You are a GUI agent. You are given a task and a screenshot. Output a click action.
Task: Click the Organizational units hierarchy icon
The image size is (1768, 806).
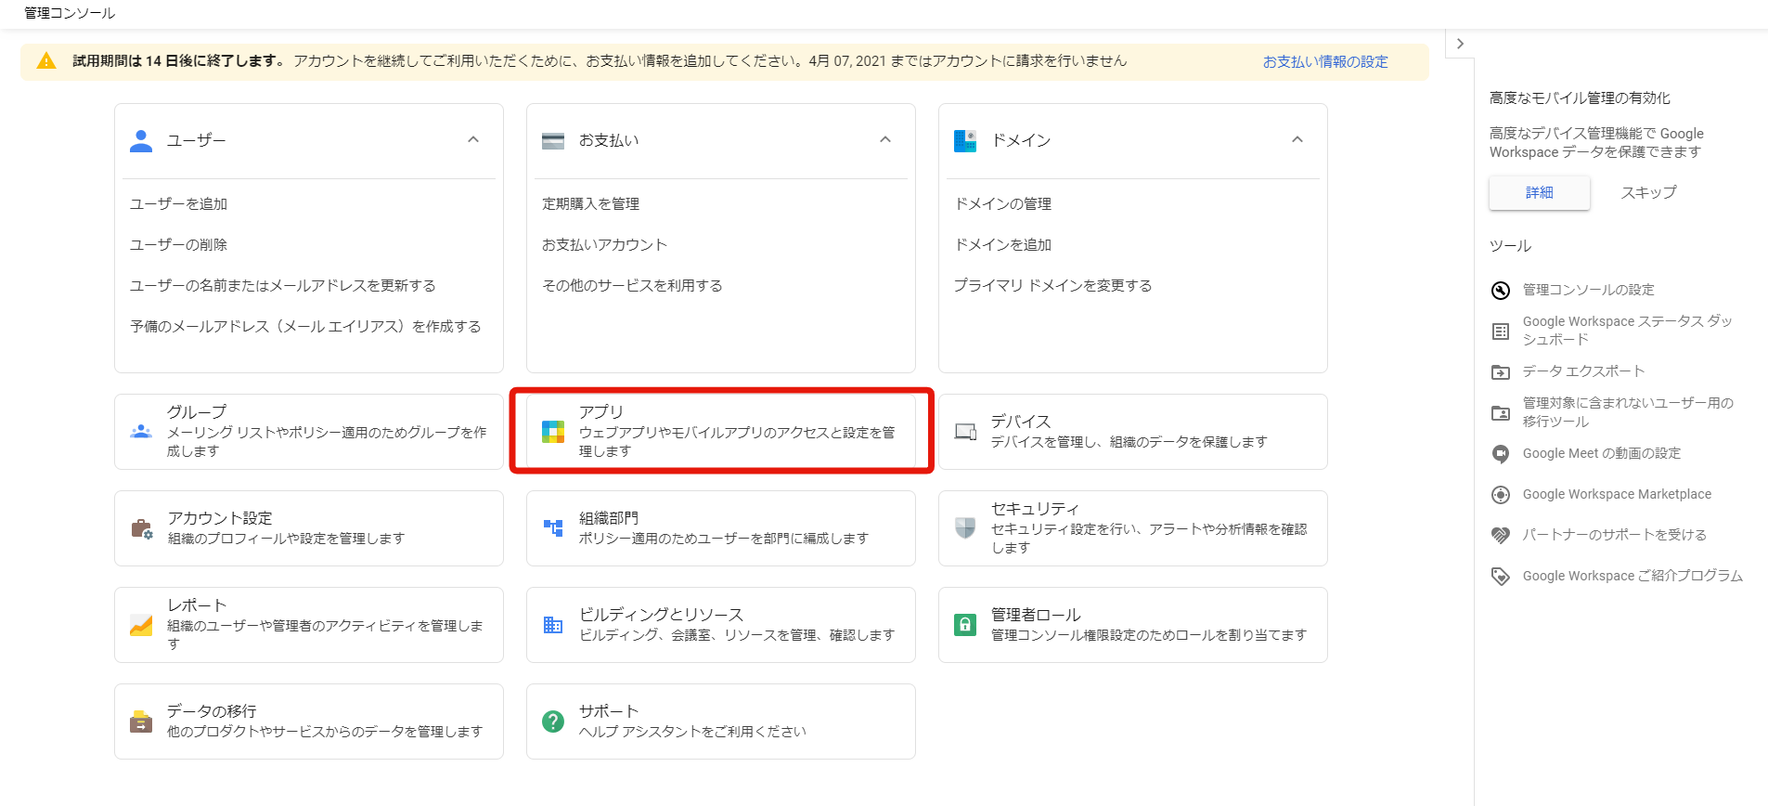pyautogui.click(x=553, y=527)
